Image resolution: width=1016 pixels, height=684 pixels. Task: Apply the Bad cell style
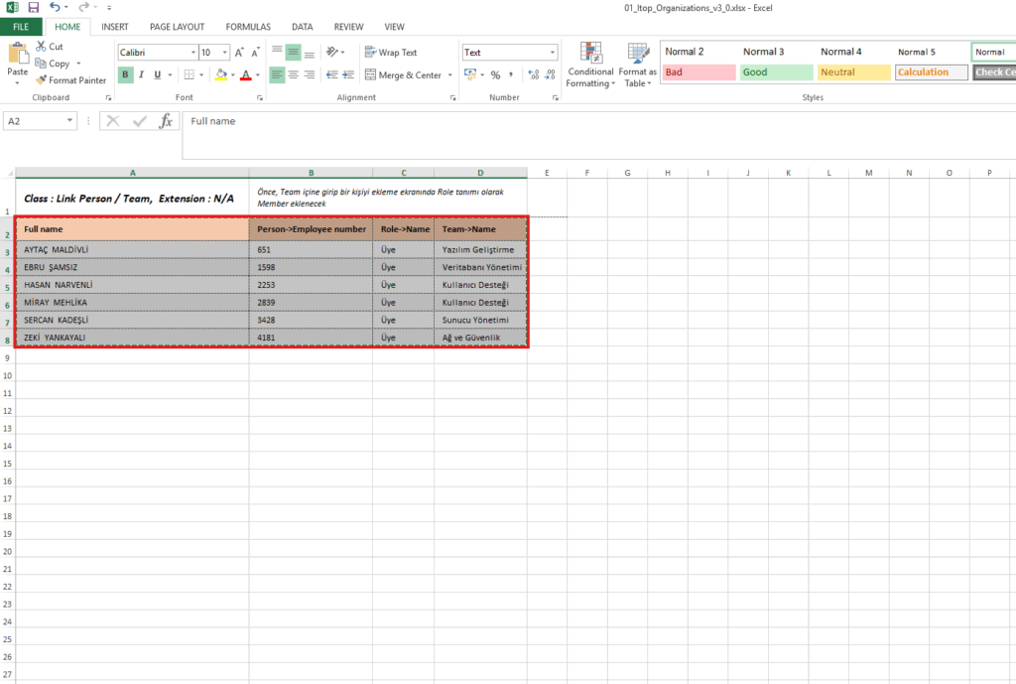pos(699,71)
